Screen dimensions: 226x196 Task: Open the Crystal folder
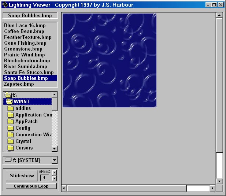click(23, 141)
